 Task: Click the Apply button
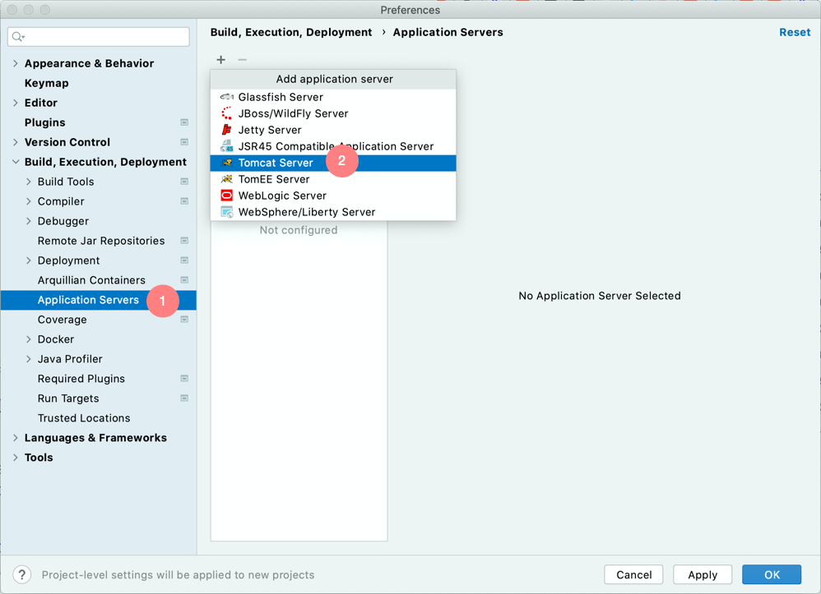point(703,574)
